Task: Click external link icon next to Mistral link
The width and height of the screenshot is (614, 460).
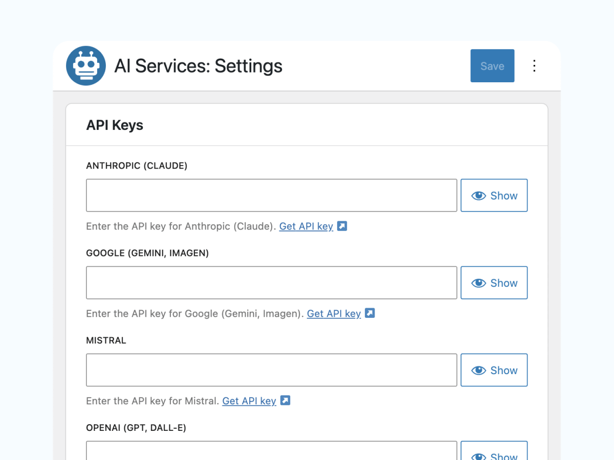Action: pos(286,401)
